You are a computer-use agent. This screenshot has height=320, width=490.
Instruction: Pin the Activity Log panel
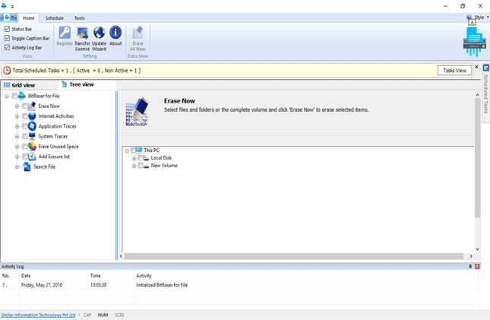tap(470, 266)
